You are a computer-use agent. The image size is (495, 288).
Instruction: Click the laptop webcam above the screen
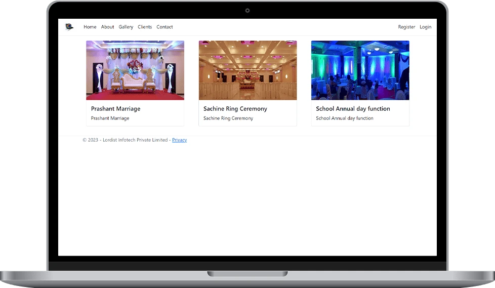point(247,11)
